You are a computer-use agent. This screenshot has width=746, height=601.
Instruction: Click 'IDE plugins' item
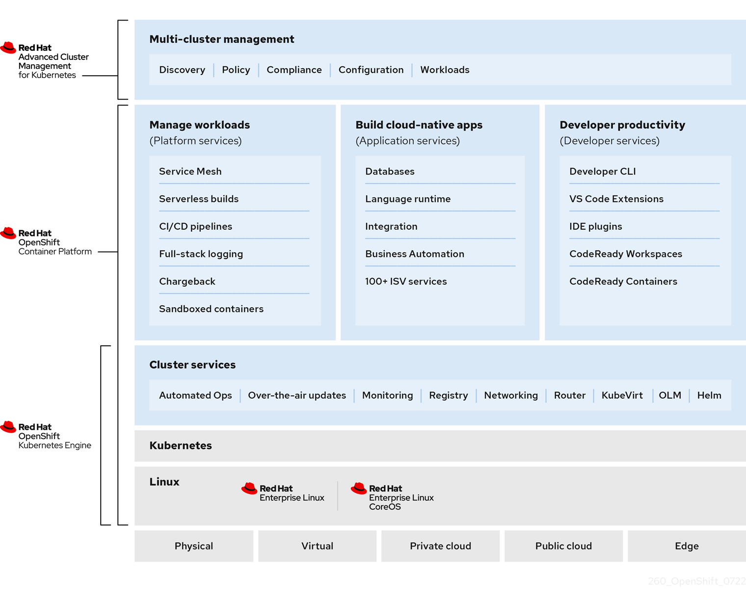[x=596, y=226]
